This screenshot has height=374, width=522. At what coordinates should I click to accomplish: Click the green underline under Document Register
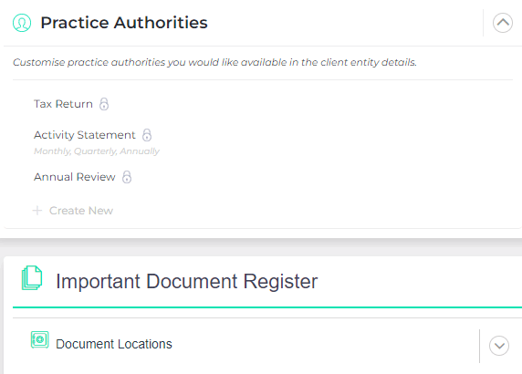pyautogui.click(x=267, y=307)
